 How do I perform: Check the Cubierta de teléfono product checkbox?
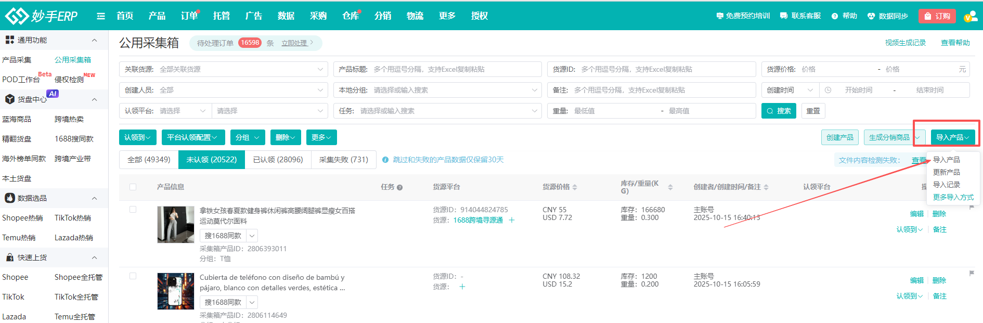tap(133, 276)
